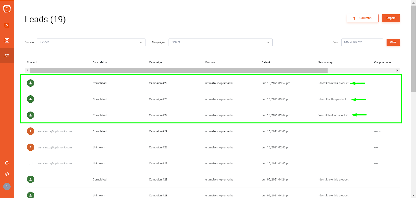
Task: Tick checkbox beside anna.incze Unknown row
Action: tap(31, 163)
